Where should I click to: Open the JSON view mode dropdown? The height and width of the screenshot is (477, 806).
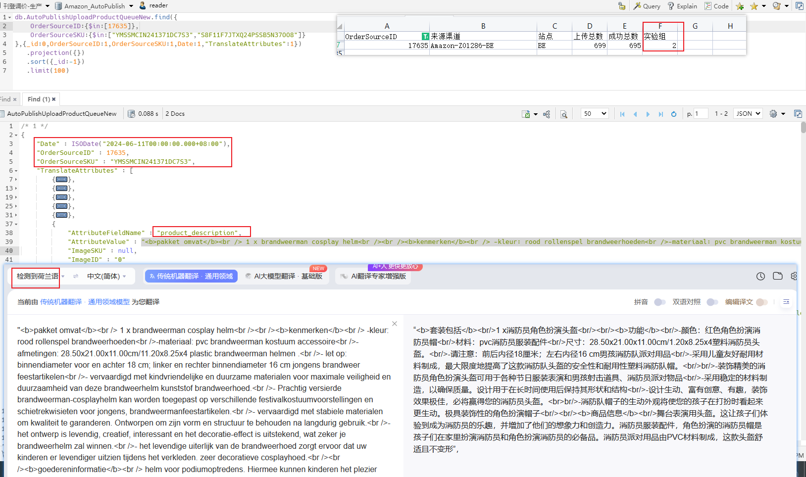coord(748,114)
